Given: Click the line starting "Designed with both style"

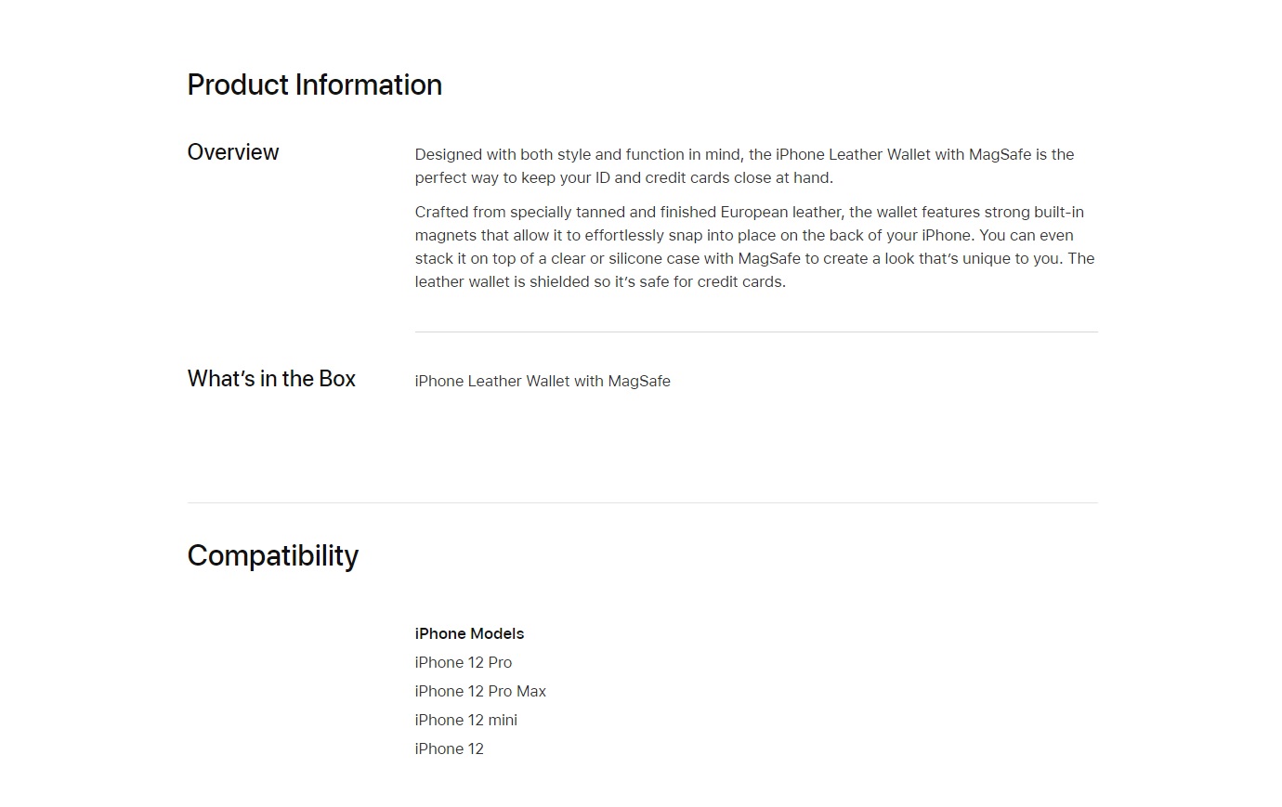Looking at the screenshot, I should (744, 154).
